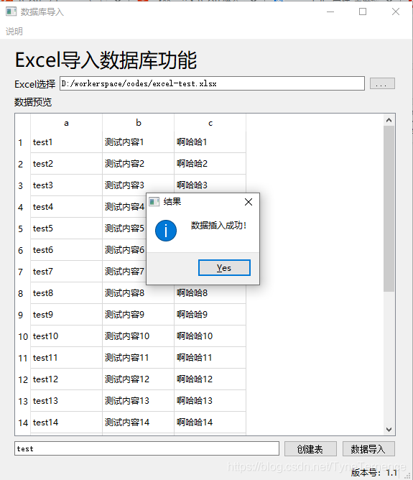Click cell 'test6'
Image resolution: width=413 pixels, height=480 pixels.
66,250
